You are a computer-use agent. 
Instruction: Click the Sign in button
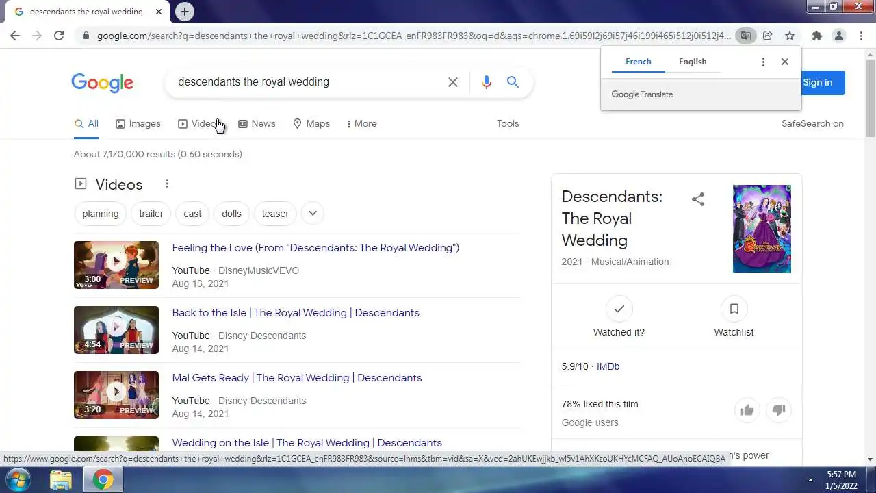[x=823, y=83]
